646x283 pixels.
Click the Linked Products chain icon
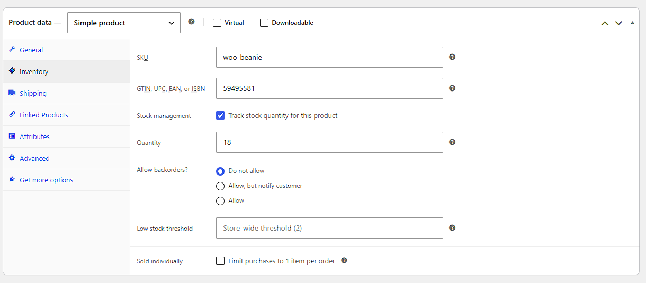[12, 114]
